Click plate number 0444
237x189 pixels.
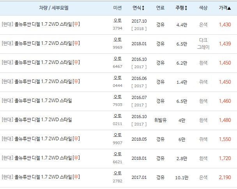point(117,86)
